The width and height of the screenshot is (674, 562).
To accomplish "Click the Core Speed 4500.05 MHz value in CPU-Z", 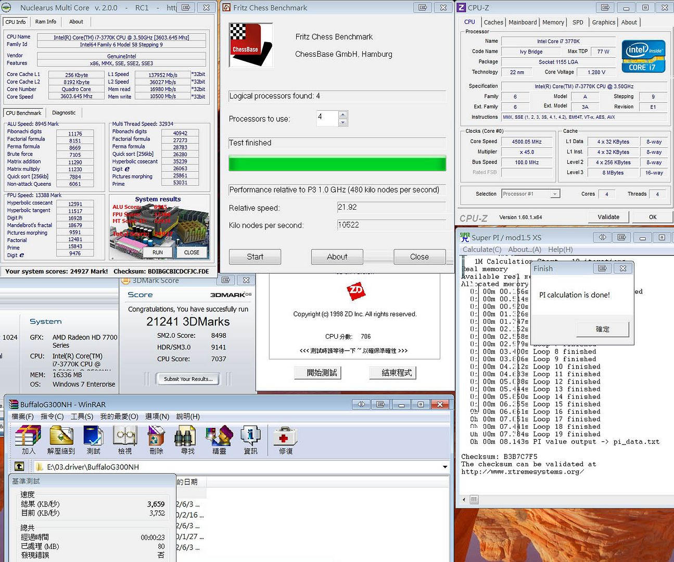I will (527, 142).
